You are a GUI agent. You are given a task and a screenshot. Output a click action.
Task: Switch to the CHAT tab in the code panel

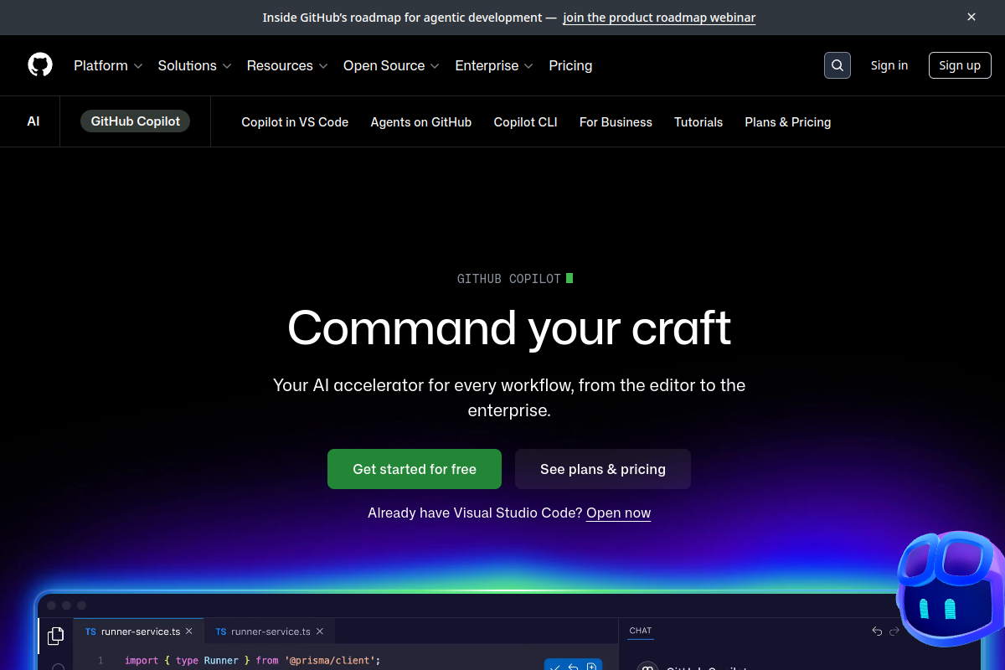tap(640, 631)
